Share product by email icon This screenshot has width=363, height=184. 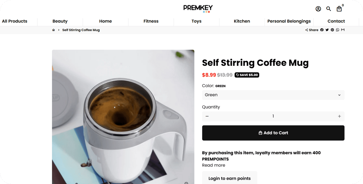click(x=343, y=30)
